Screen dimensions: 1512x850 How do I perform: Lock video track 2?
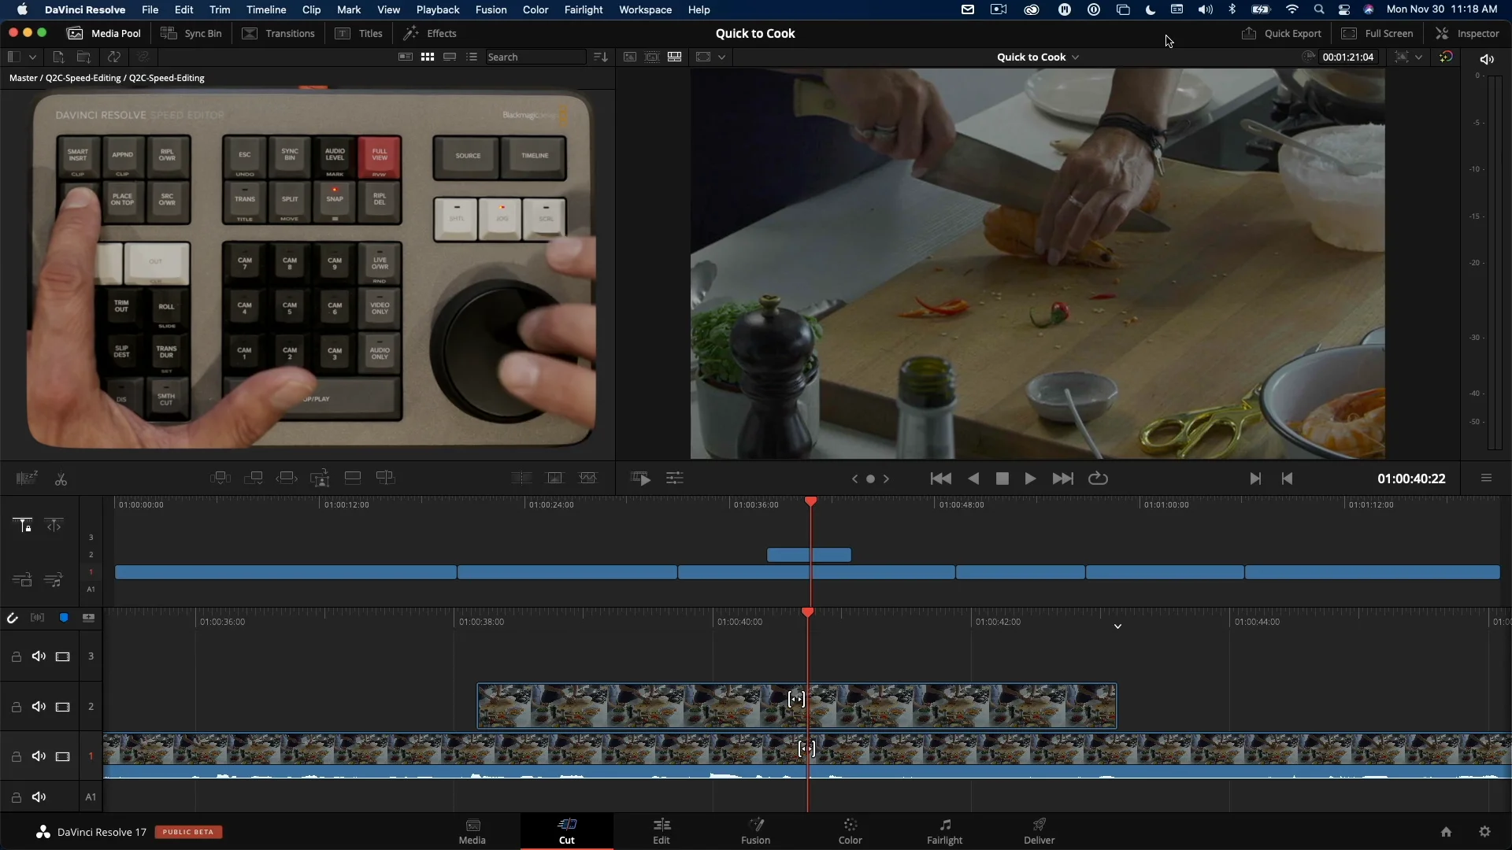(x=16, y=707)
